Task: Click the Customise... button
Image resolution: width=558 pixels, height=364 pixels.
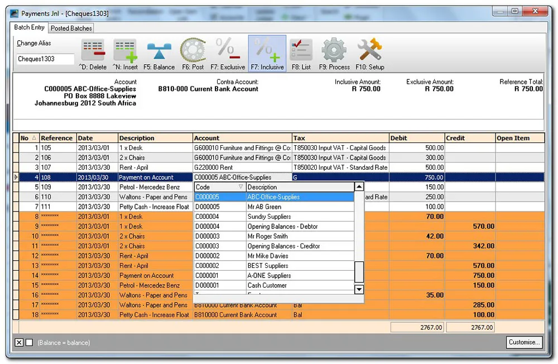Action: click(x=524, y=342)
